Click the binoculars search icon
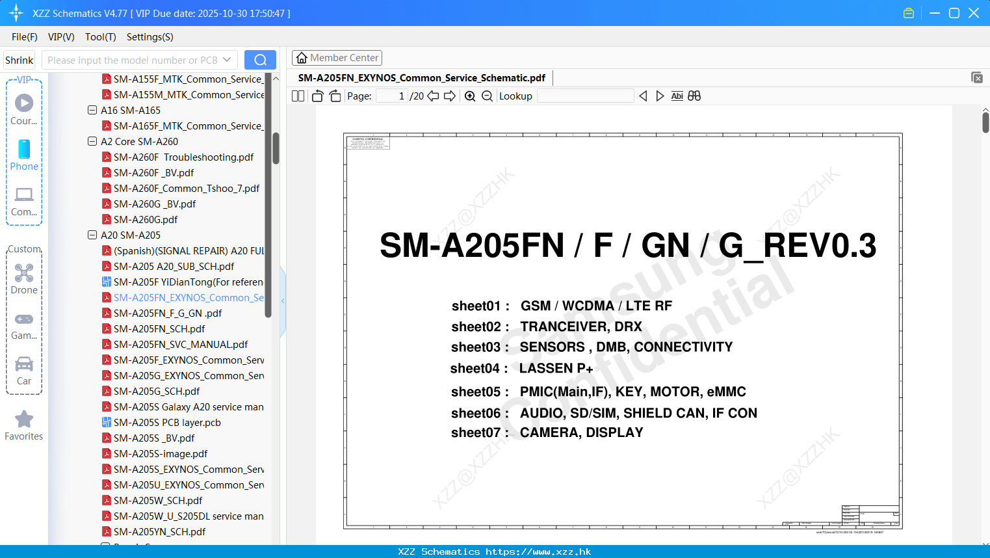This screenshot has height=558, width=990. point(694,96)
